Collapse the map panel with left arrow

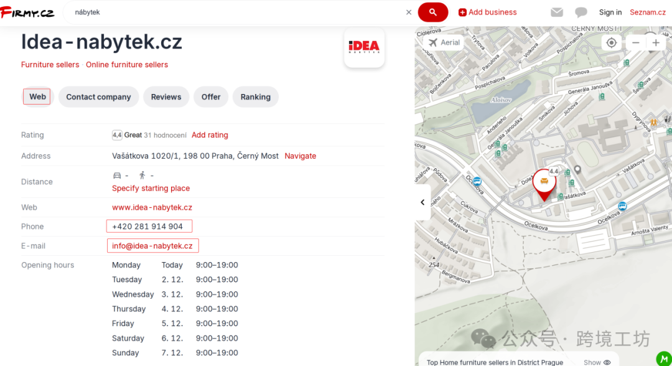point(422,202)
